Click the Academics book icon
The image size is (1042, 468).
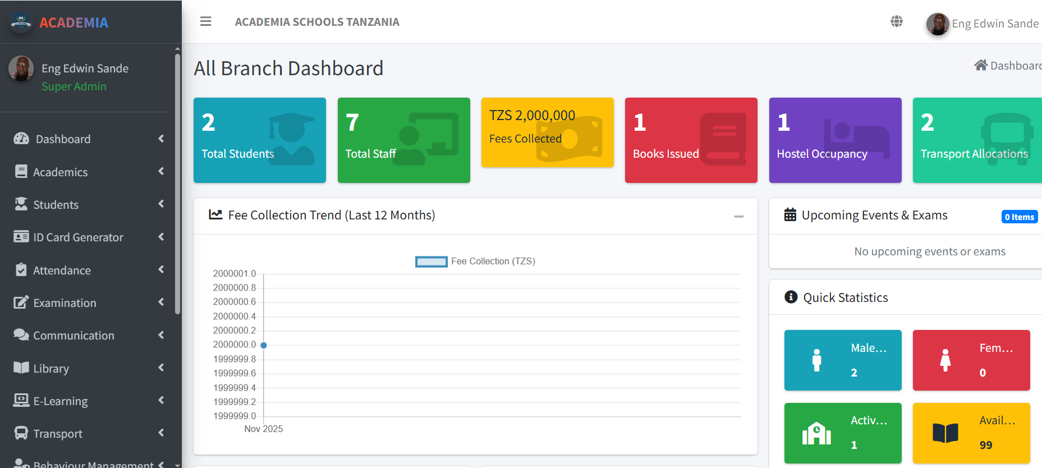(21, 172)
